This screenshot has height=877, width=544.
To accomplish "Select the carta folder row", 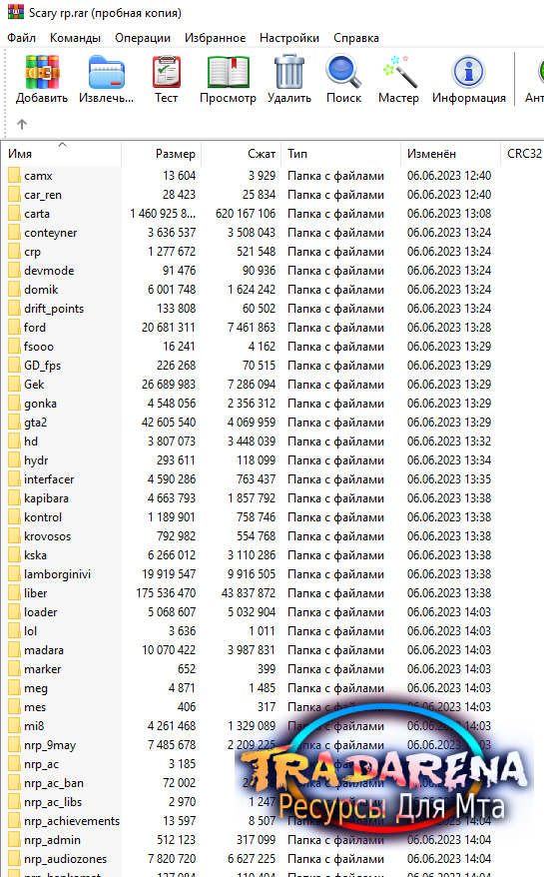I will pyautogui.click(x=272, y=214).
